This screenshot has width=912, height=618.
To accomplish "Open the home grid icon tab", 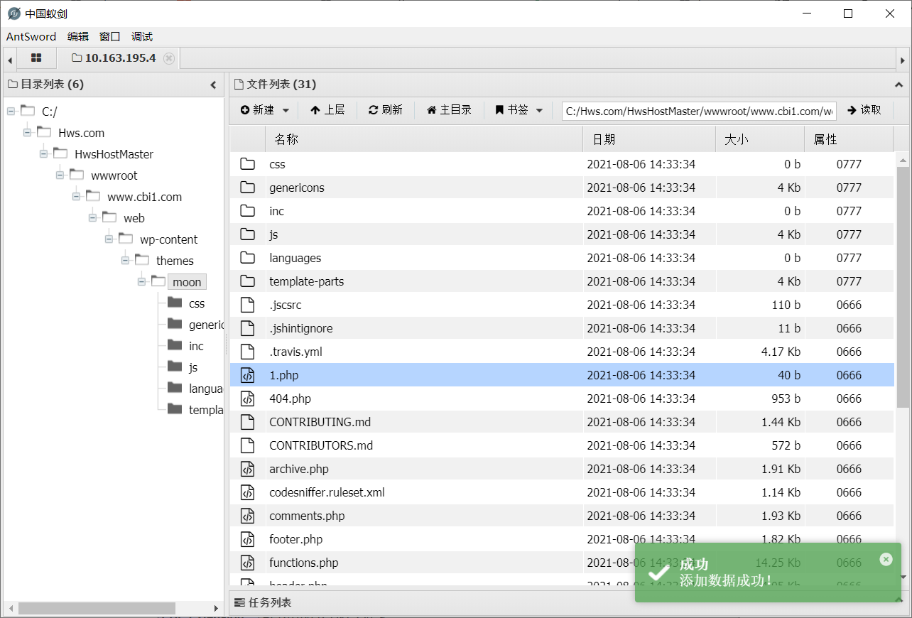I will pos(36,58).
